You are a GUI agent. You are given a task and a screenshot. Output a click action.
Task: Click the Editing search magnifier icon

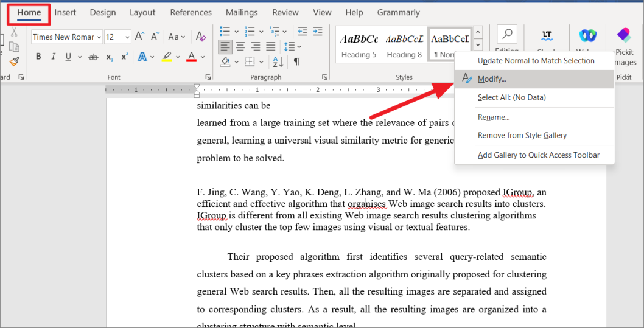pyautogui.click(x=506, y=34)
